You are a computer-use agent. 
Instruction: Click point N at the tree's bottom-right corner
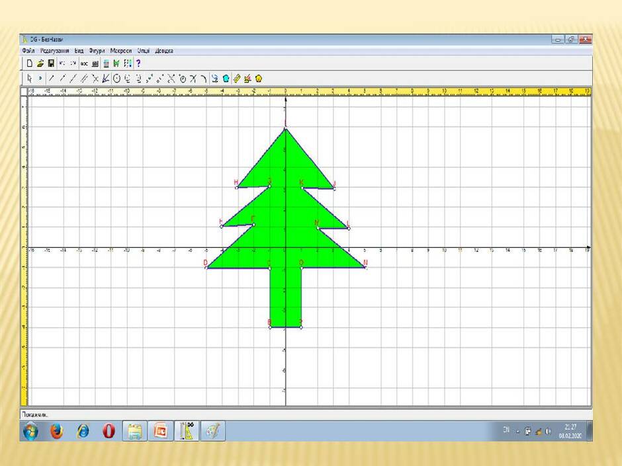pyautogui.click(x=365, y=268)
